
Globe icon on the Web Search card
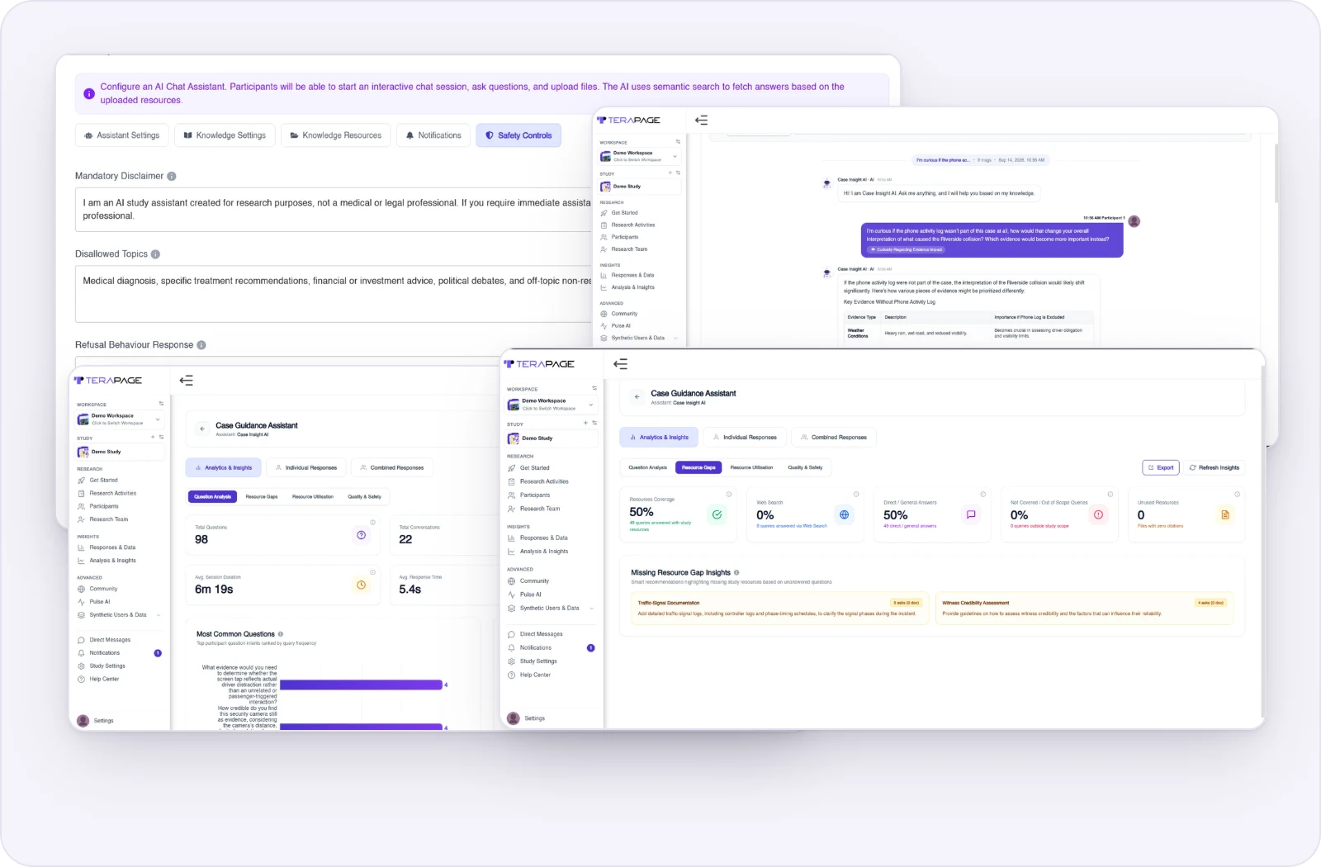[x=844, y=514]
